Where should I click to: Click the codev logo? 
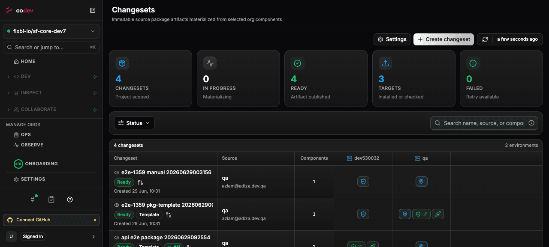tap(19, 10)
